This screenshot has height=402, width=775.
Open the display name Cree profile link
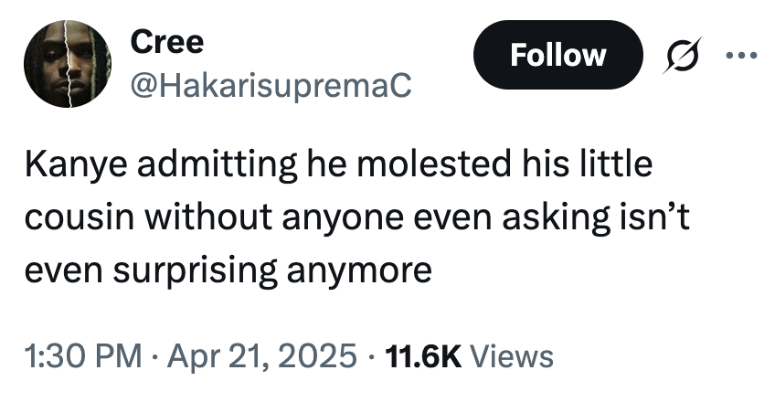click(x=167, y=41)
